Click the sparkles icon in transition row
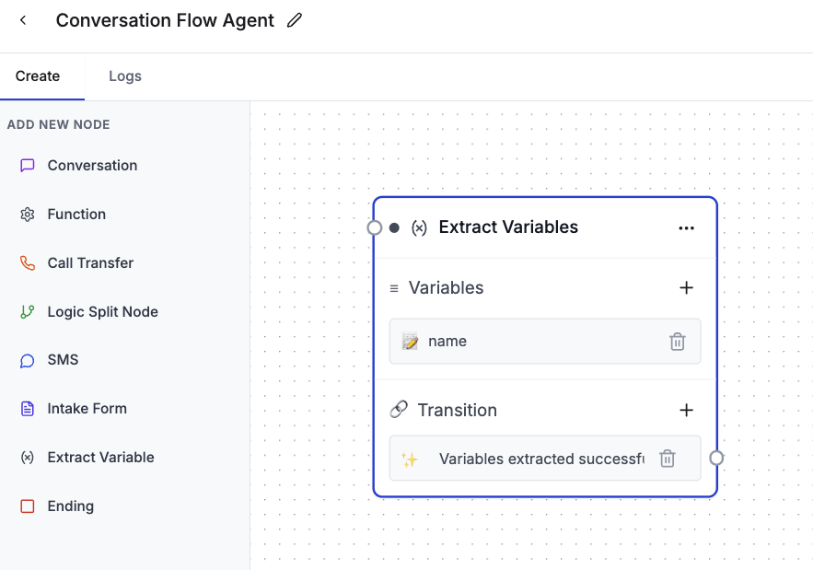 coord(409,459)
